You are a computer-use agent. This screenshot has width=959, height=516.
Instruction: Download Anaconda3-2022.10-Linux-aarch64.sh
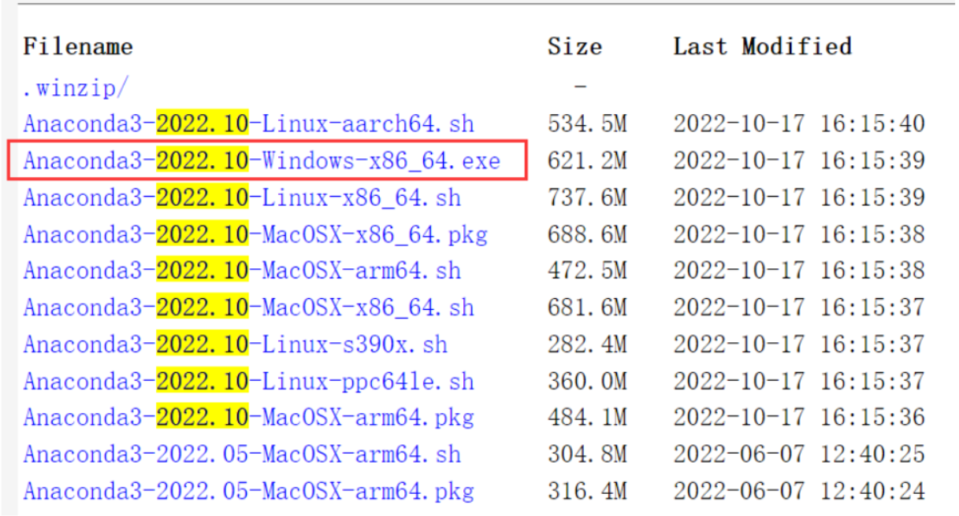(x=249, y=124)
